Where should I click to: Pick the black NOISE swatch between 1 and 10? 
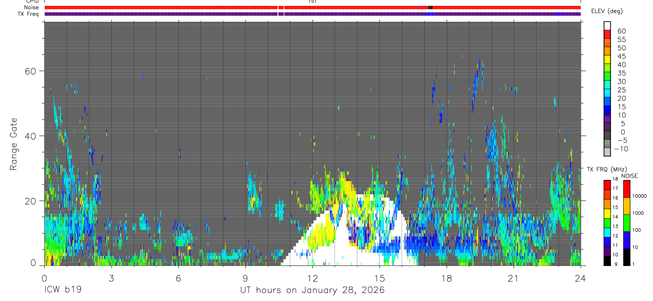coord(626,256)
